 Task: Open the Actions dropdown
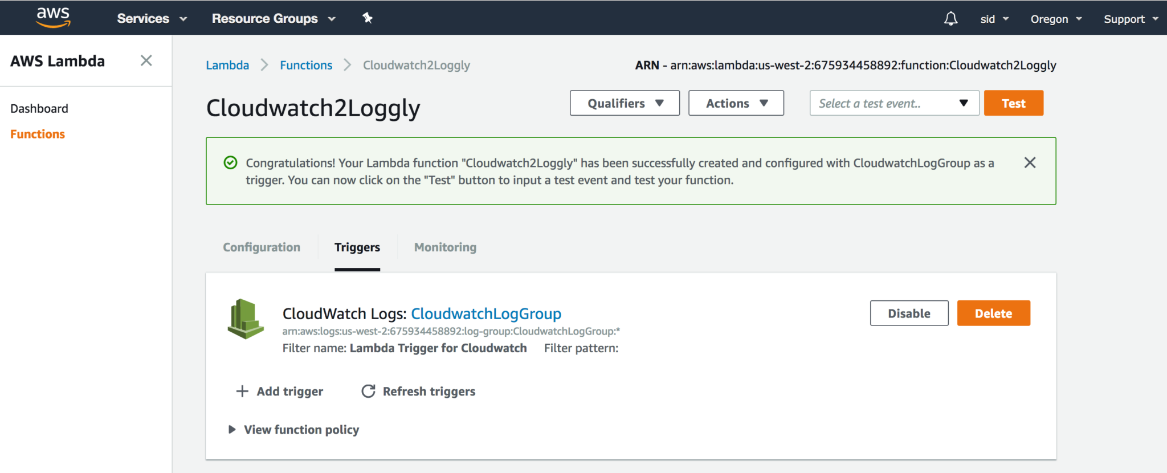pos(736,103)
